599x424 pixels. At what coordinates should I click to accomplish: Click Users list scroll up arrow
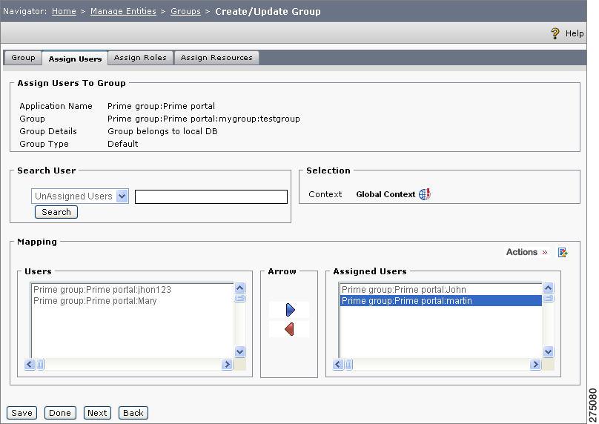240,288
